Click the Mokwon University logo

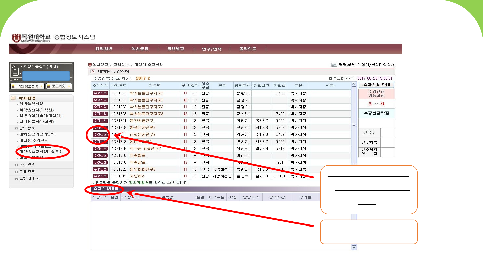(x=31, y=38)
